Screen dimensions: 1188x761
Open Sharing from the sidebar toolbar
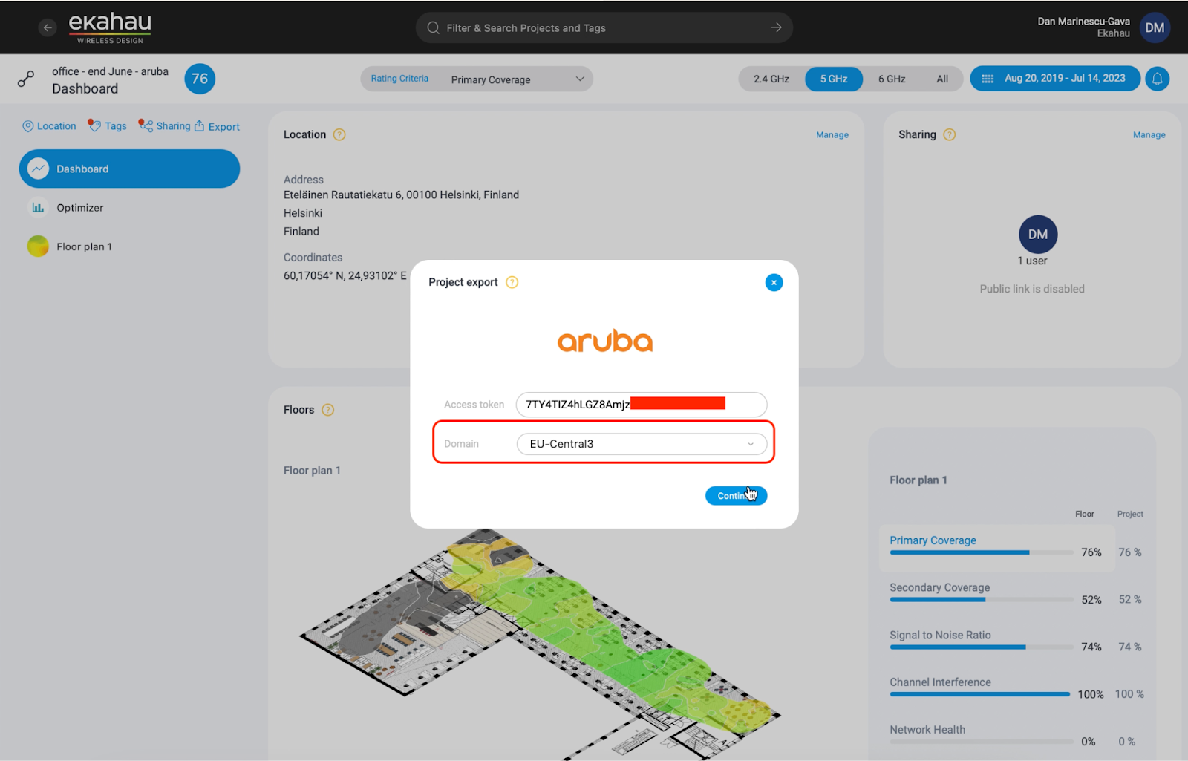coord(164,126)
